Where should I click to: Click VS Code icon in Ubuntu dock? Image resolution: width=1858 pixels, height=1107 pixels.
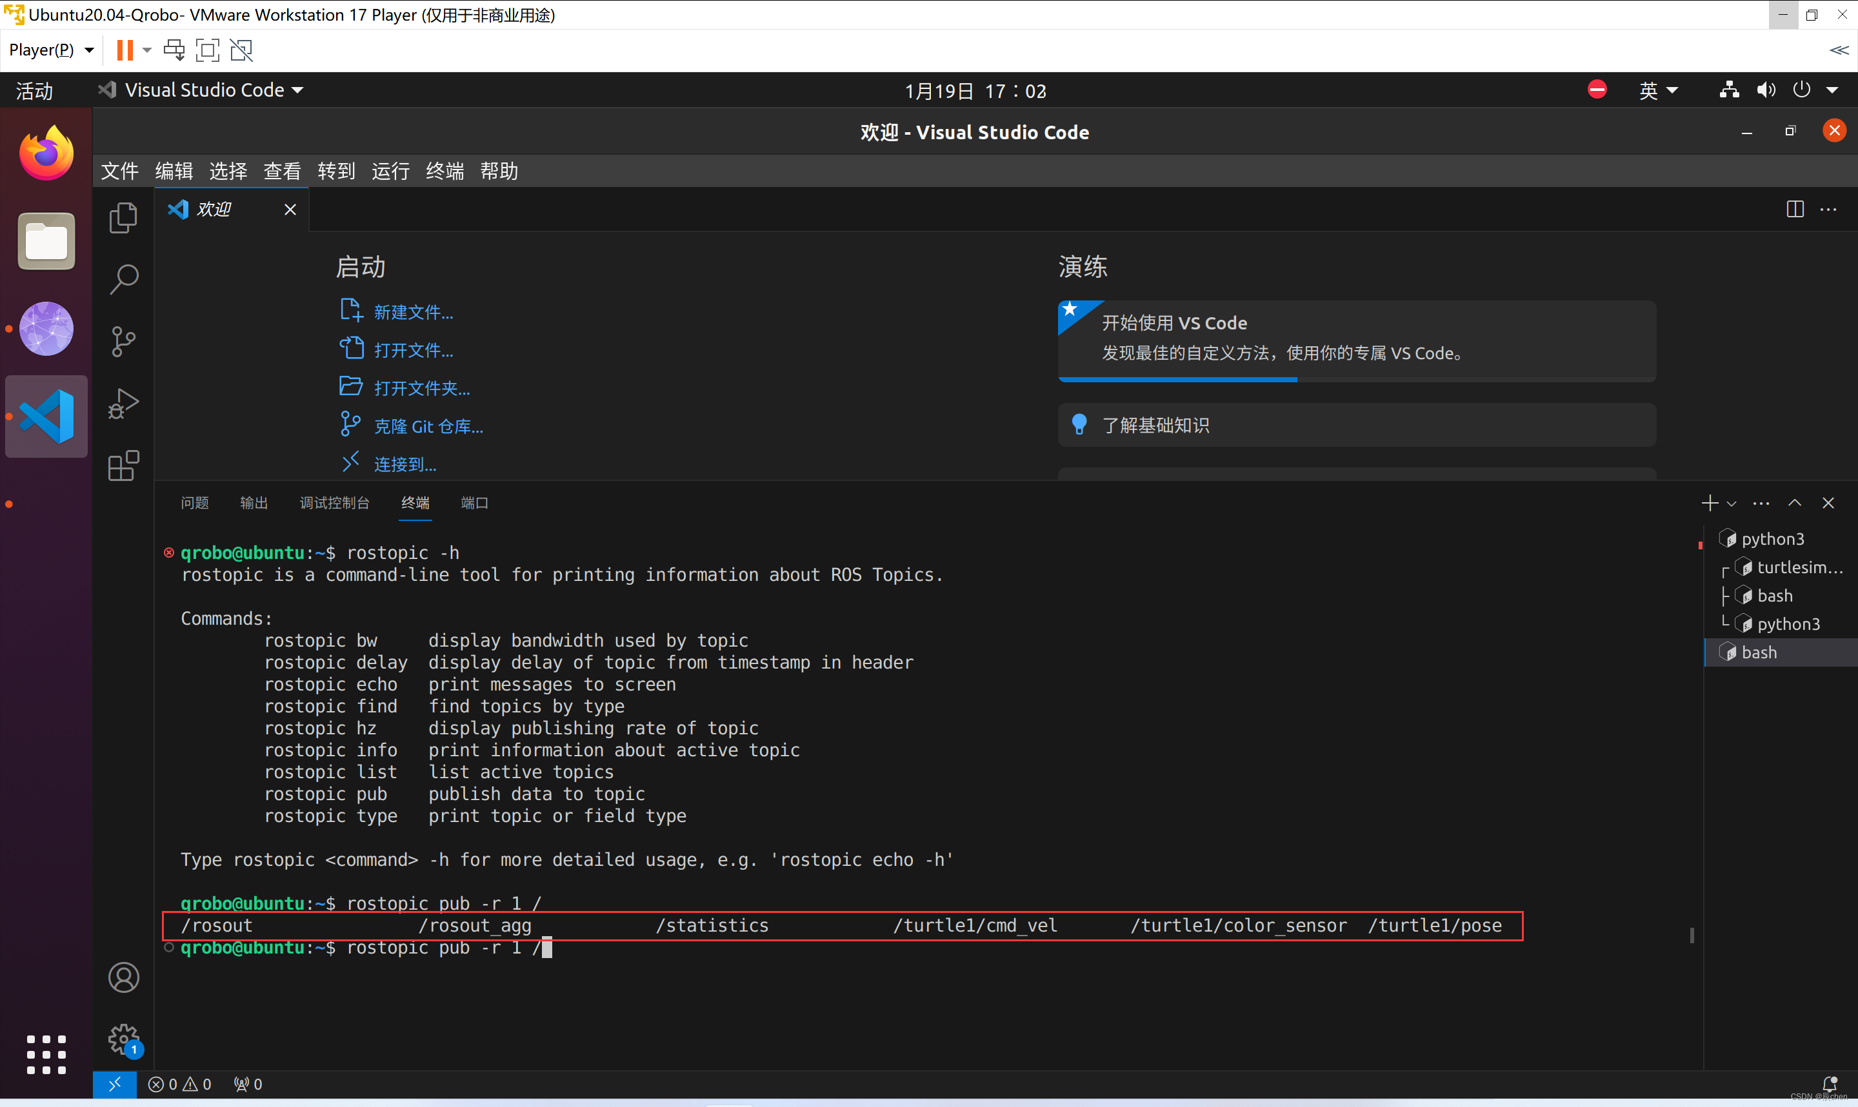(x=46, y=416)
